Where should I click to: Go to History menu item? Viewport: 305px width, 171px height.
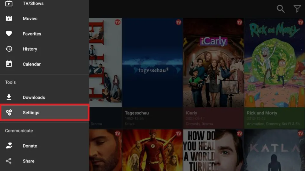pyautogui.click(x=44, y=49)
